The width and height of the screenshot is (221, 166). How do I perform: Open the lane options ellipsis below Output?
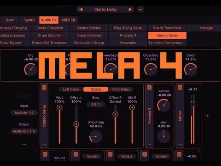click(24, 144)
